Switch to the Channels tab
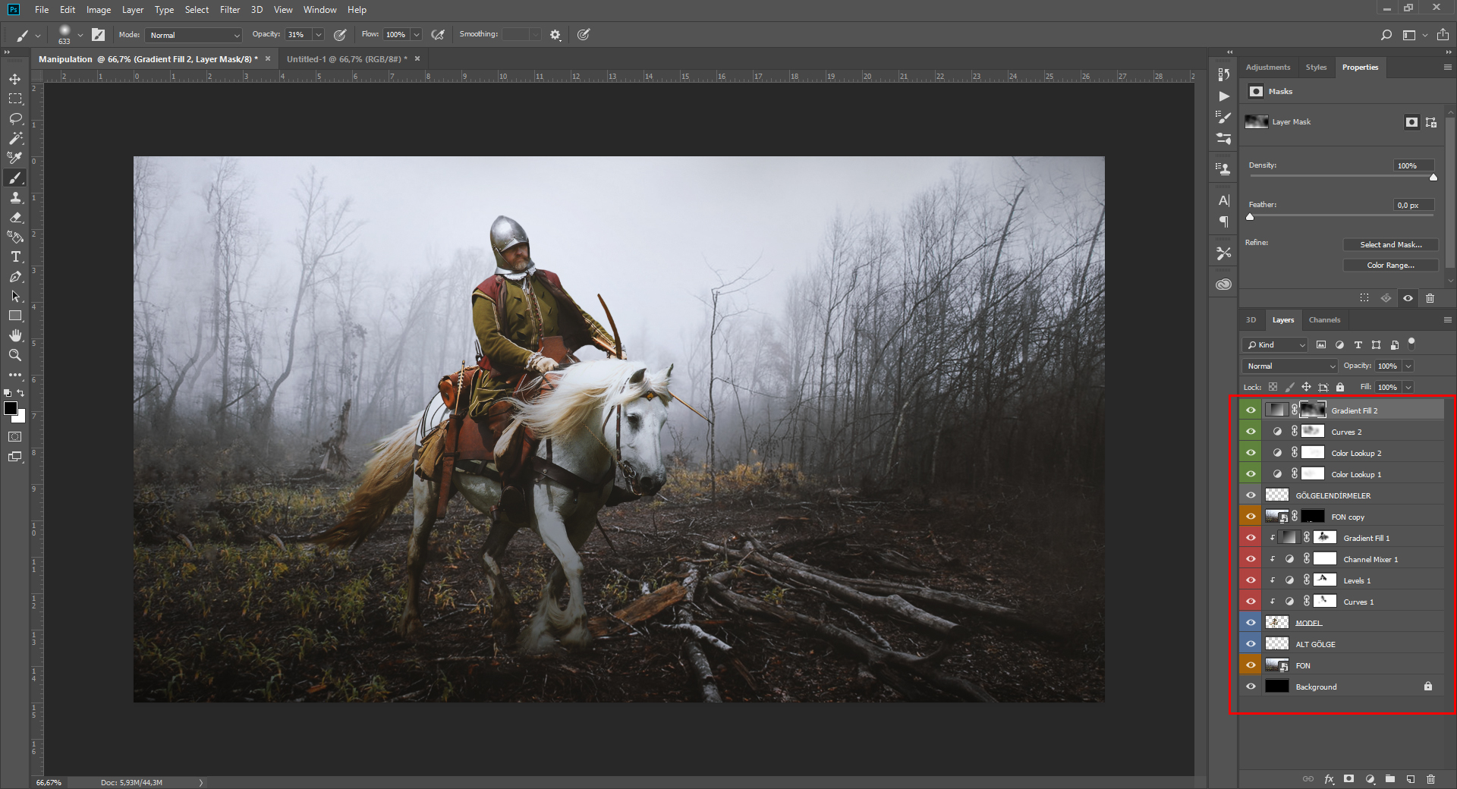The width and height of the screenshot is (1457, 789). 1324,320
